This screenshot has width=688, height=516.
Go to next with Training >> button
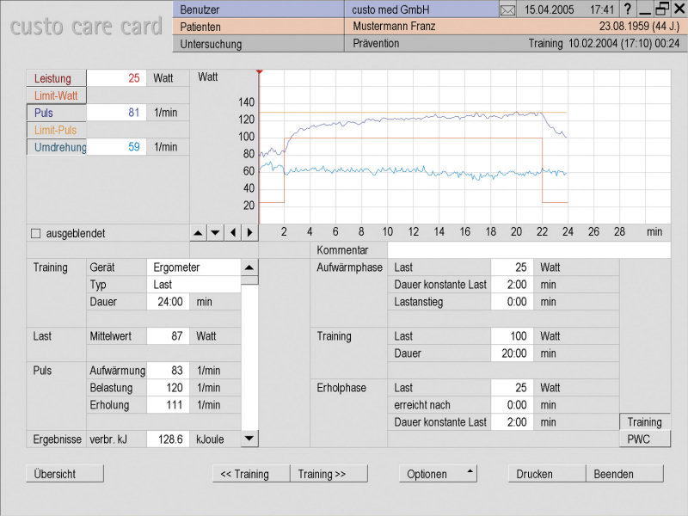[x=329, y=474]
